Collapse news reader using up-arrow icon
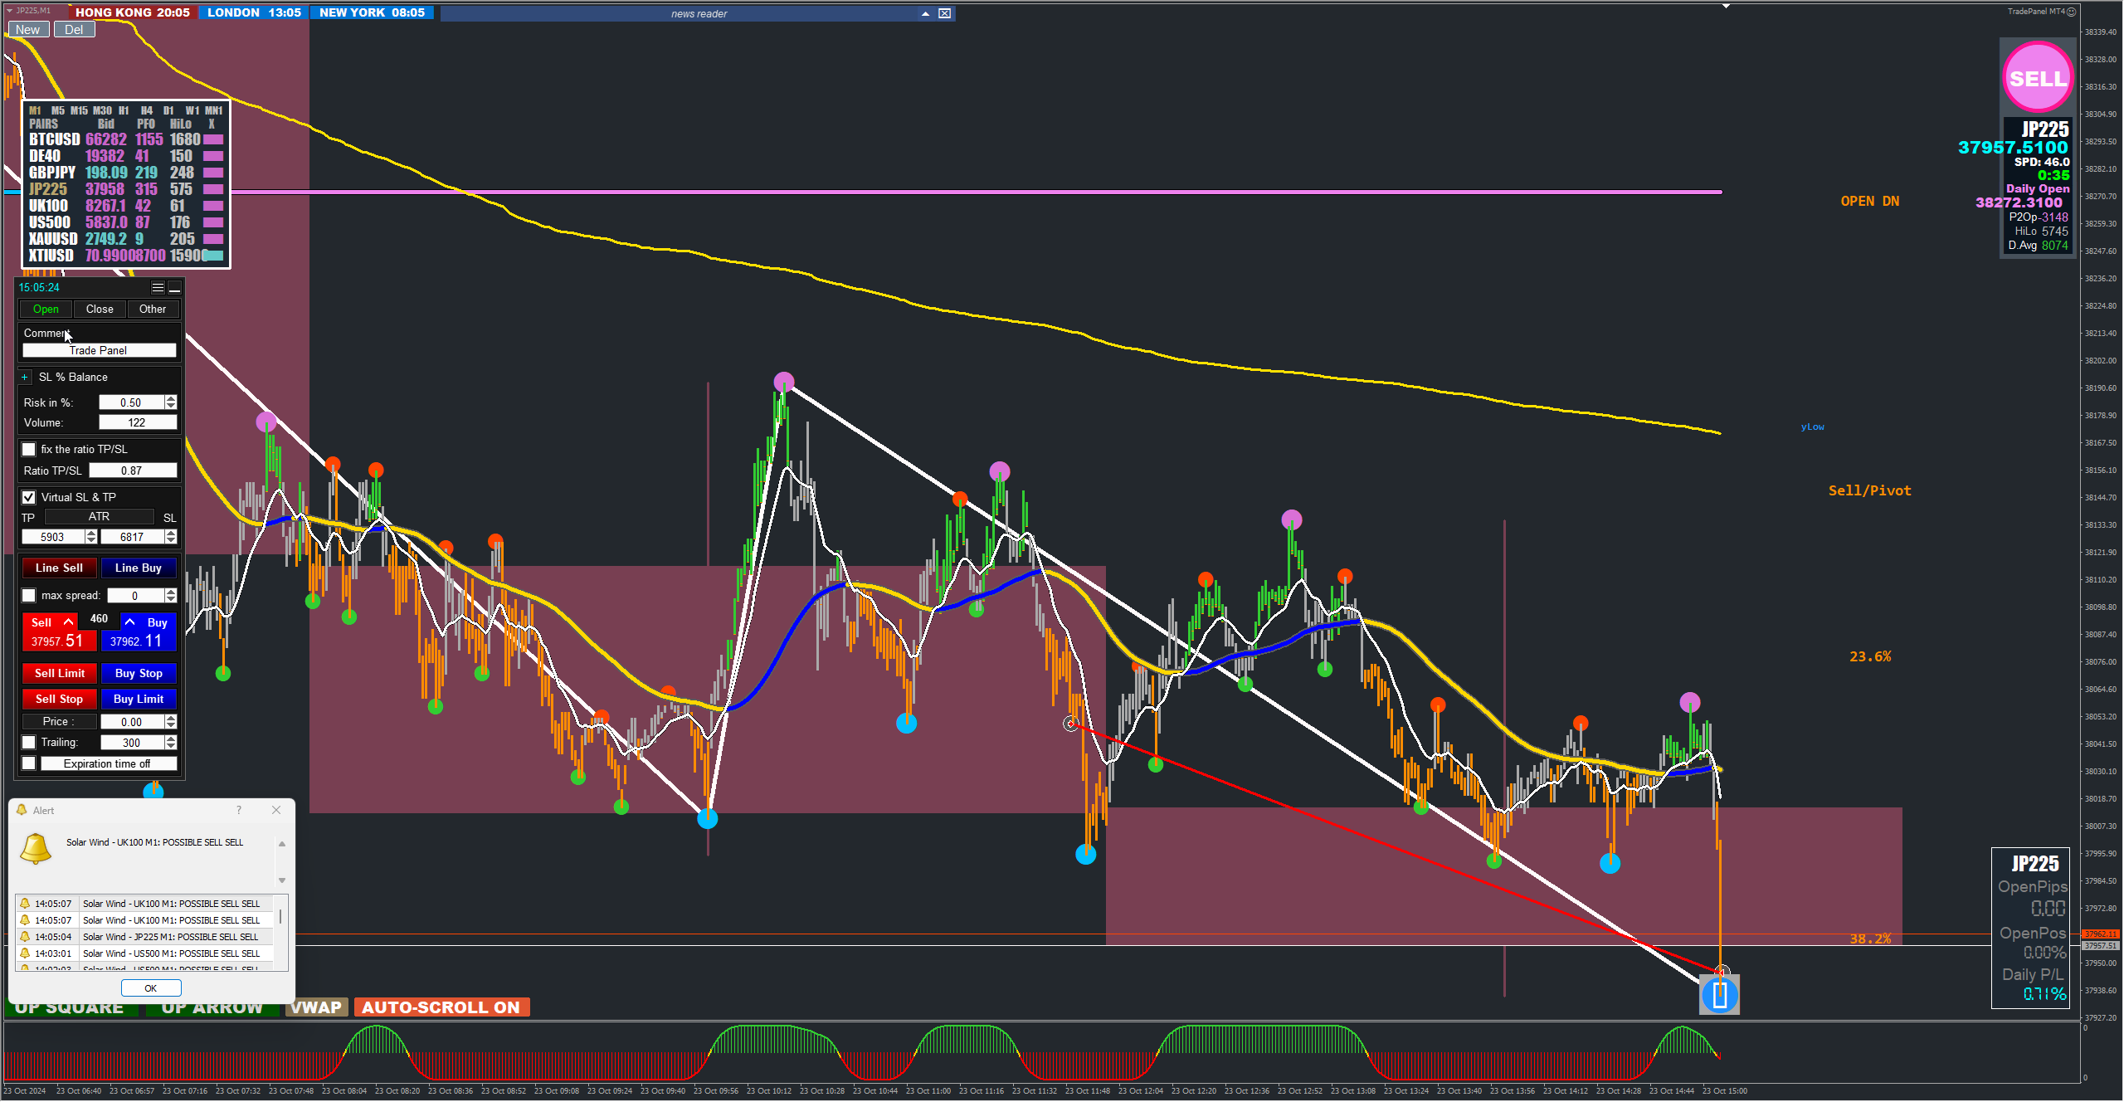2124x1102 pixels. pyautogui.click(x=925, y=13)
